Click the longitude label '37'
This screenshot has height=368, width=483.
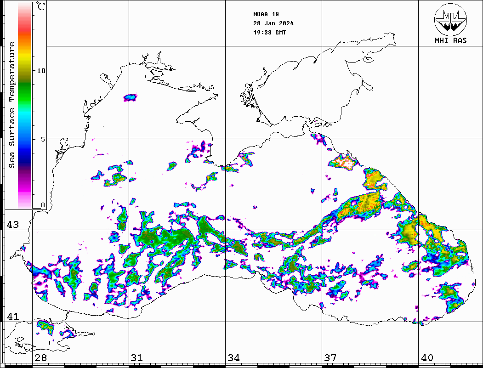(330, 357)
